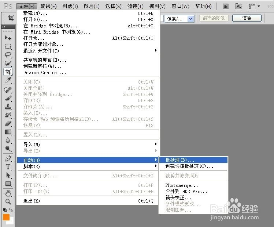The width and height of the screenshot is (274, 227).
Task: Choose 批处理(B)... in the submenu
Action: click(x=193, y=160)
